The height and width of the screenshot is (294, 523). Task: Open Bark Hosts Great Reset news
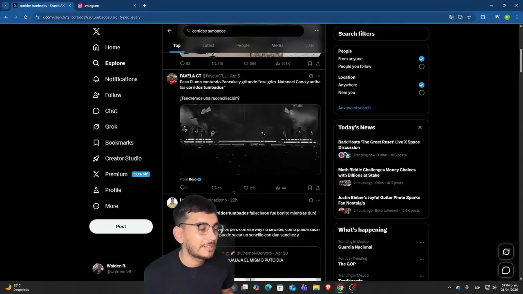click(x=381, y=149)
